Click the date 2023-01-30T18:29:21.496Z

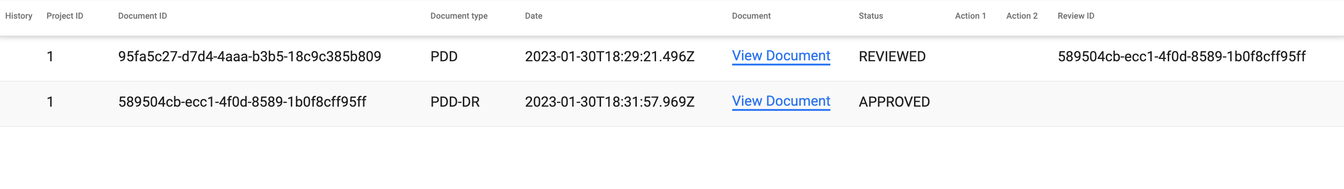click(x=609, y=57)
